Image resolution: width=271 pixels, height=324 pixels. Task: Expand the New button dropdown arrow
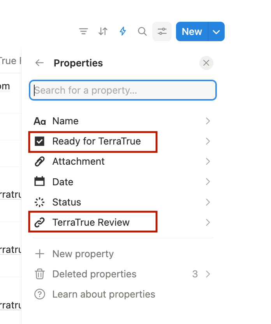216,31
